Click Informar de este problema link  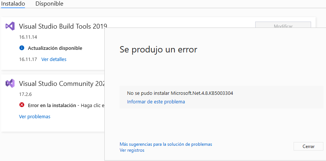pyautogui.click(x=156, y=102)
